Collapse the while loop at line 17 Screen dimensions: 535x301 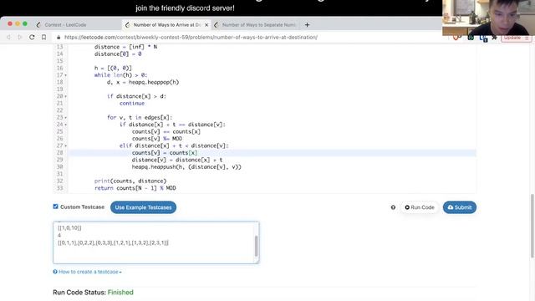pos(65,75)
